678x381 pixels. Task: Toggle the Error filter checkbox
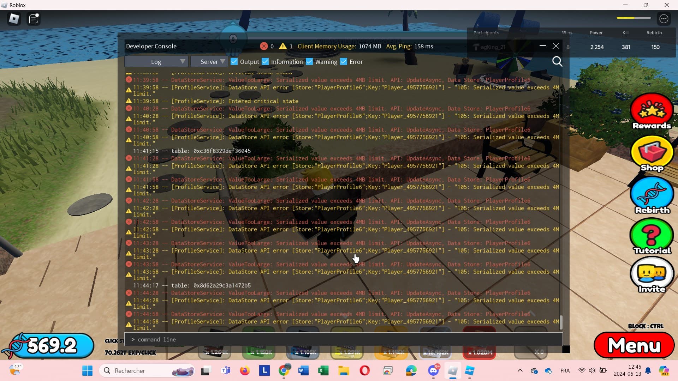[x=344, y=62]
